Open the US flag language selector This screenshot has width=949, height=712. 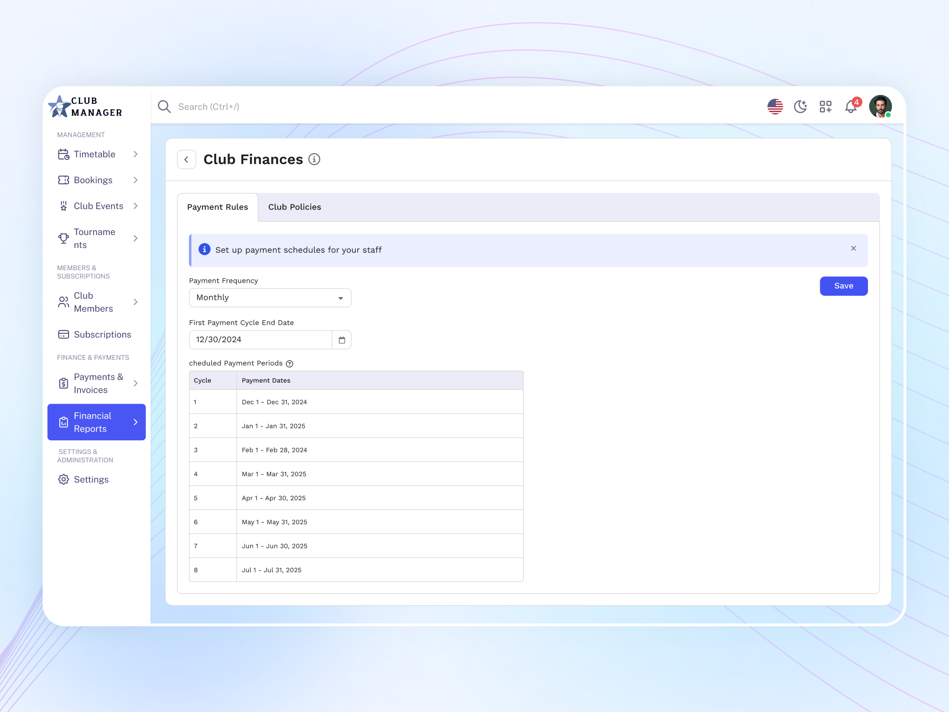click(775, 107)
